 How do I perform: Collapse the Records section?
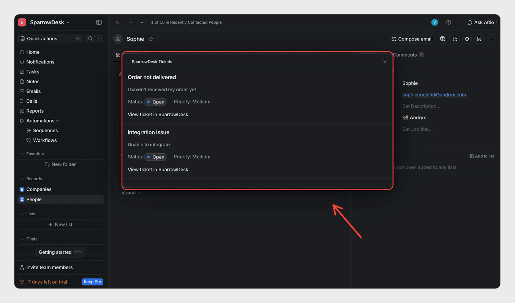[x=22, y=179]
